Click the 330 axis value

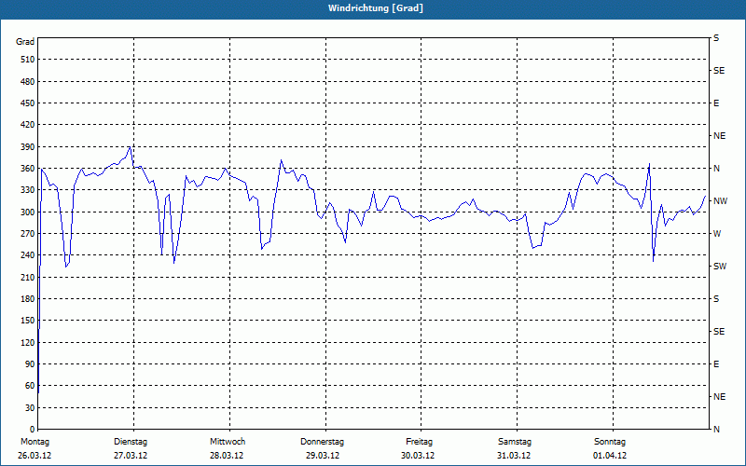click(x=28, y=190)
